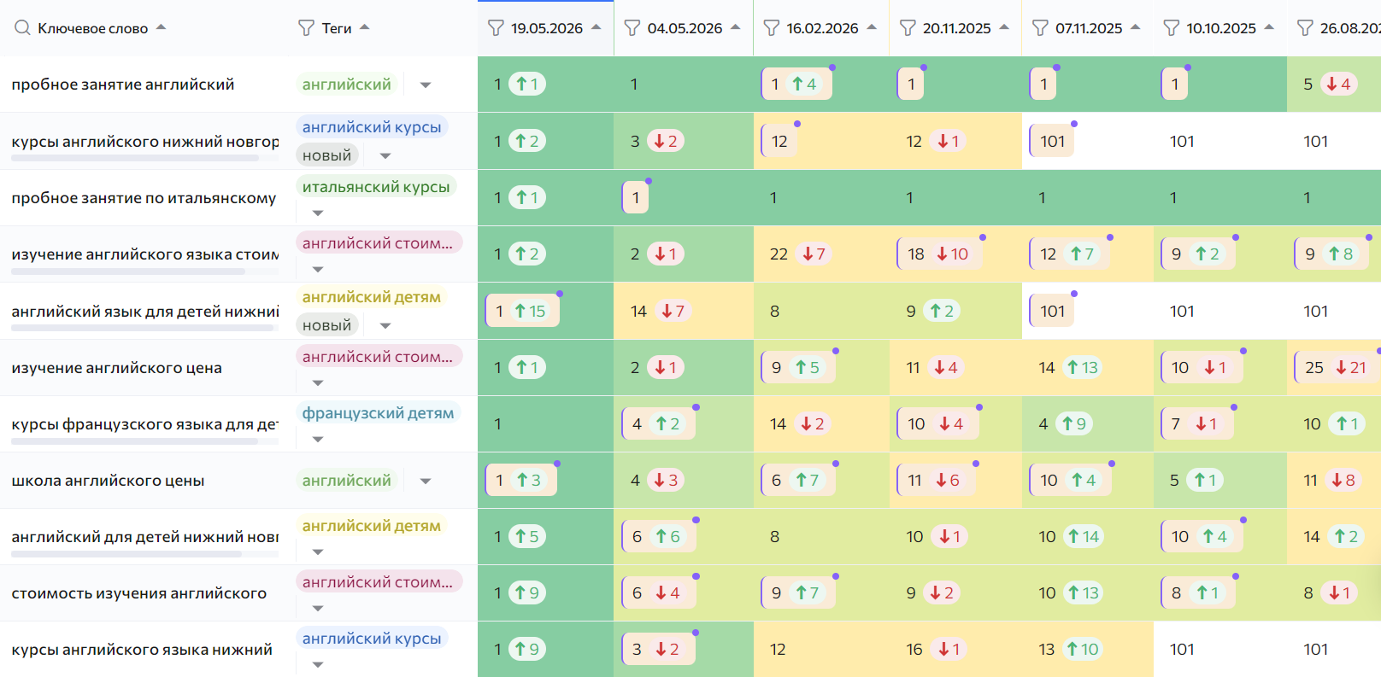Viewport: 1381px width, 677px height.
Task: Click filter icon for 16.02.2026 column
Action: (x=772, y=28)
